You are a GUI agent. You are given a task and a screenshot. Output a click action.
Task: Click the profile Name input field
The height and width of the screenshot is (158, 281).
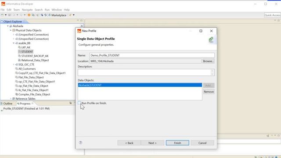pyautogui.click(x=152, y=55)
